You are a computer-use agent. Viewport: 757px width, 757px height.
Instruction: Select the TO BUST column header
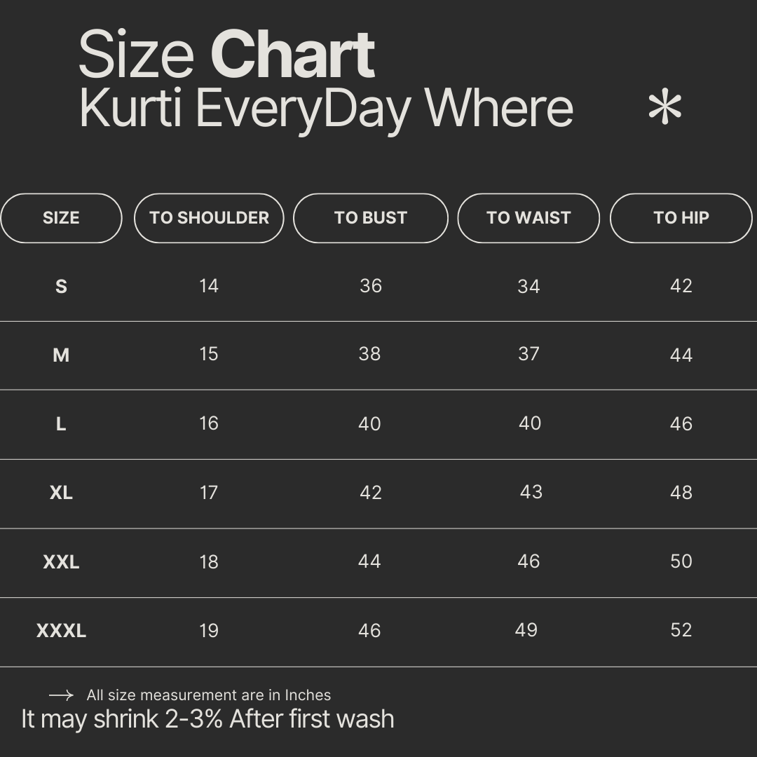coord(370,218)
